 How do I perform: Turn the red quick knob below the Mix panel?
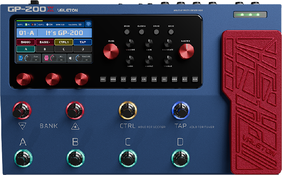(x=53, y=79)
